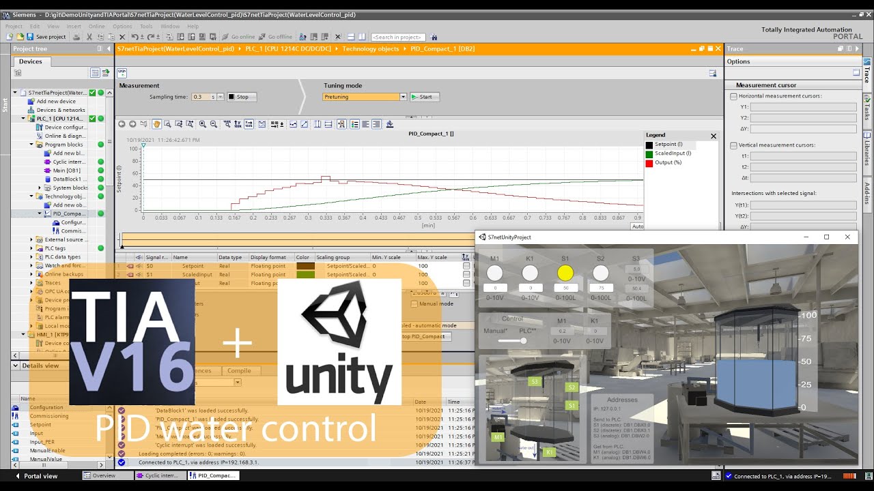Screen dimensions: 874x491
Task: Click Save project button
Action: [47, 37]
